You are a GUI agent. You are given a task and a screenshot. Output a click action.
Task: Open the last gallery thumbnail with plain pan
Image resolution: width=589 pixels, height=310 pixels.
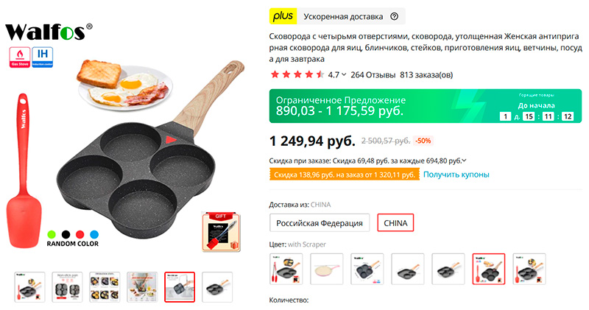[217, 287]
